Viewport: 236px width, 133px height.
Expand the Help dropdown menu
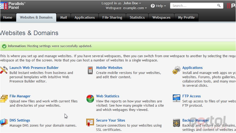coord(161,6)
